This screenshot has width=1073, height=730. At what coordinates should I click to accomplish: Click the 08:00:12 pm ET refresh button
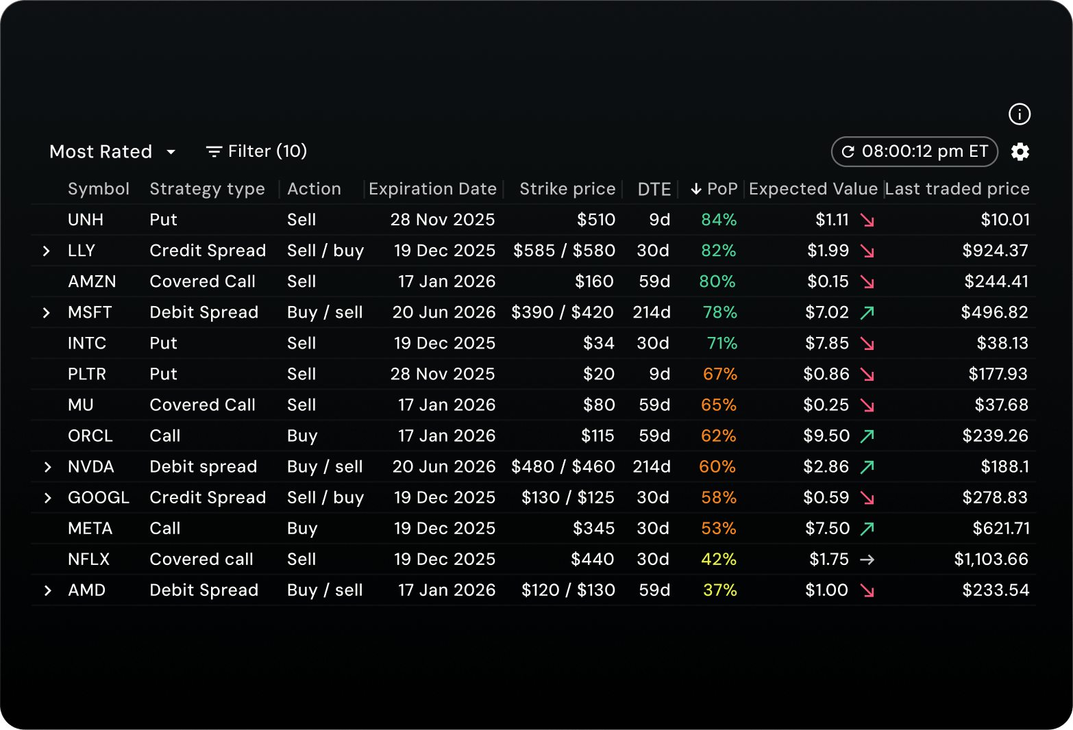pyautogui.click(x=914, y=151)
